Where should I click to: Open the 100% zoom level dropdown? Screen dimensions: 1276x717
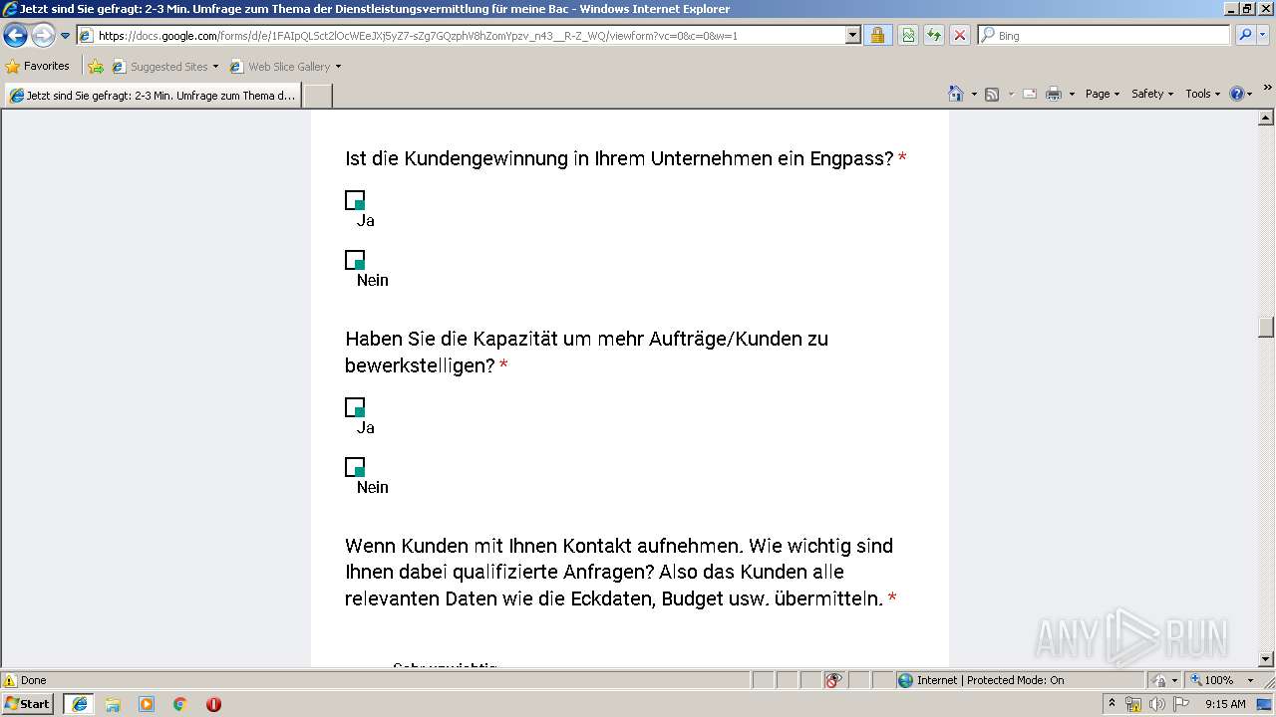pyautogui.click(x=1222, y=680)
